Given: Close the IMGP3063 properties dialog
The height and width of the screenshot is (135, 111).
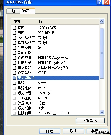Looking at the screenshot, I should point(107,2).
